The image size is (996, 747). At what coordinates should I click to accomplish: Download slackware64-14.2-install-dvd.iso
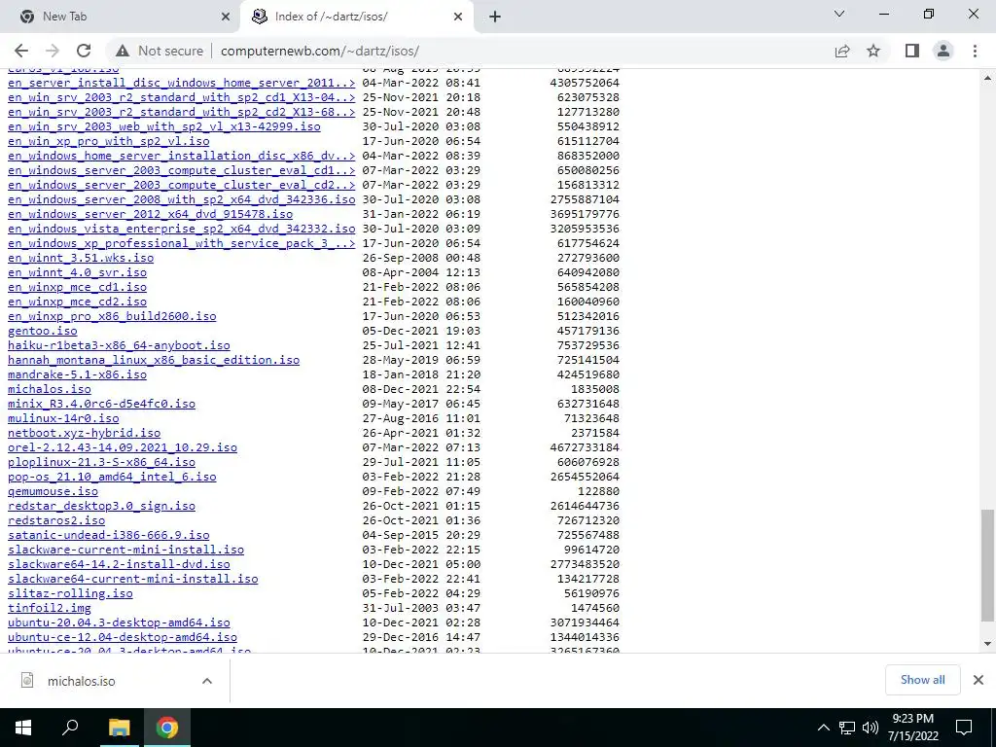click(x=119, y=565)
